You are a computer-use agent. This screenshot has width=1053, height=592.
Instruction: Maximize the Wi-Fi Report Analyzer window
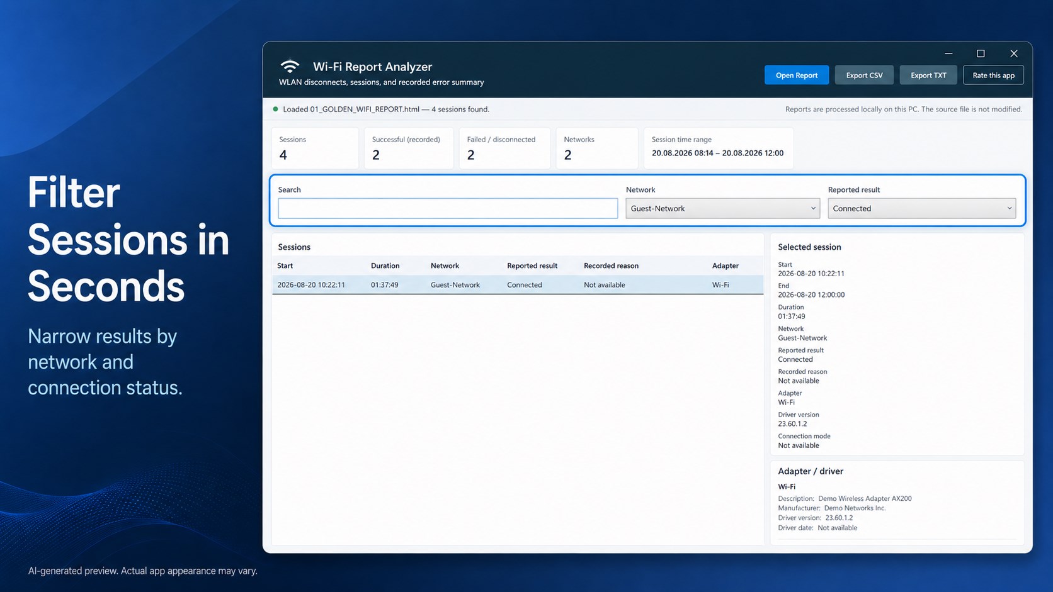pyautogui.click(x=981, y=53)
